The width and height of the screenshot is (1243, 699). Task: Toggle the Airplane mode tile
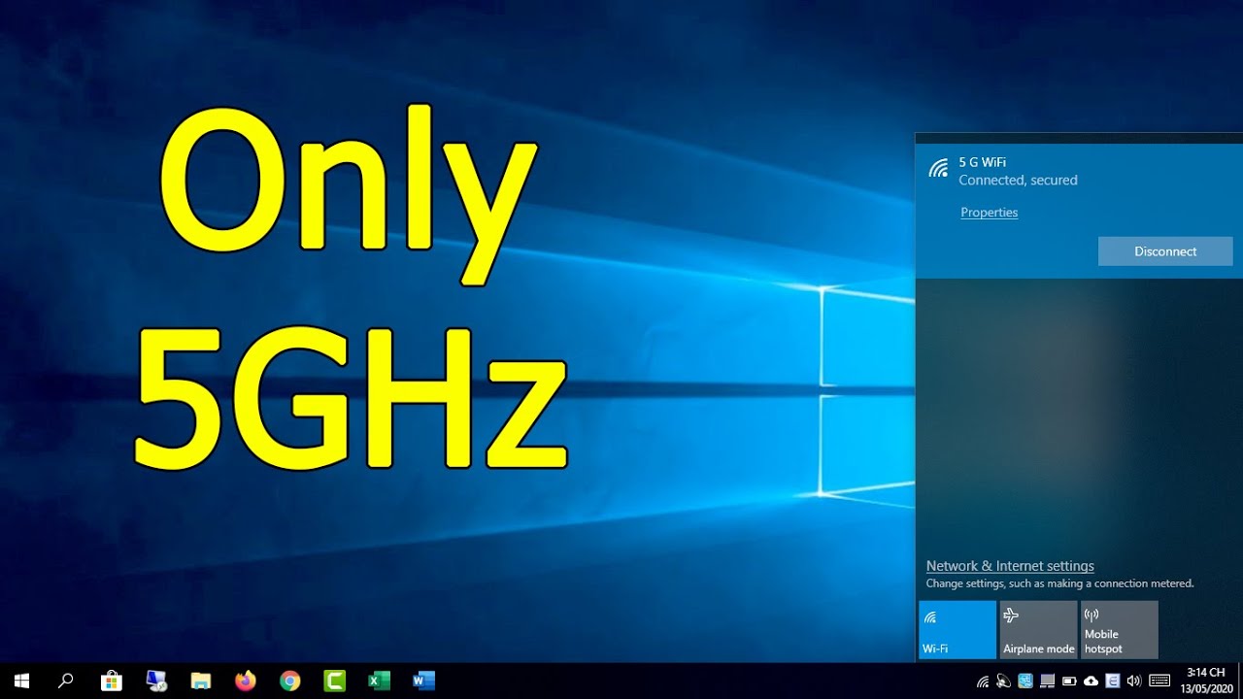(1038, 630)
